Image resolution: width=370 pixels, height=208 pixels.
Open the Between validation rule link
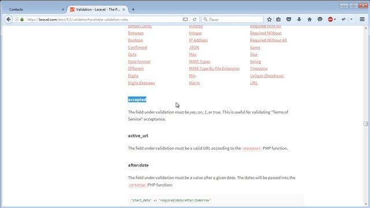[136, 33]
